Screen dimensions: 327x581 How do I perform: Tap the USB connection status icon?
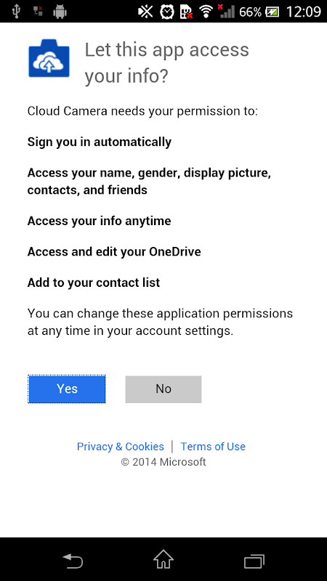point(16,12)
